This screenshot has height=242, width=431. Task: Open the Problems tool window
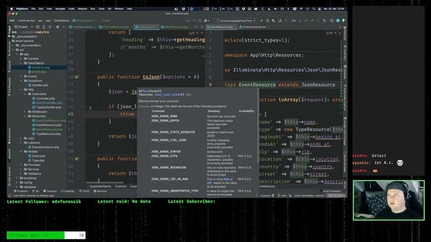point(21,191)
